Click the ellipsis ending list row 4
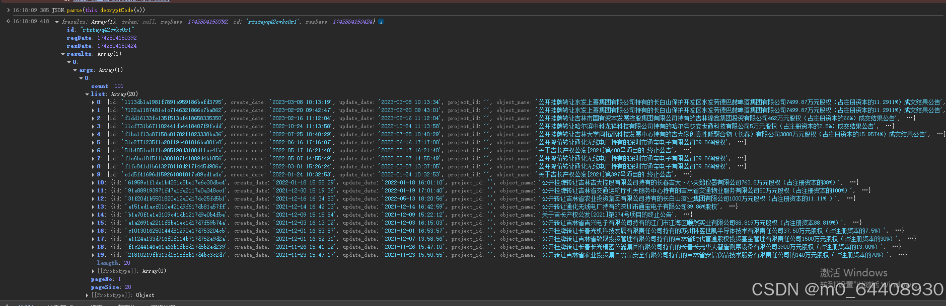 tap(940, 134)
